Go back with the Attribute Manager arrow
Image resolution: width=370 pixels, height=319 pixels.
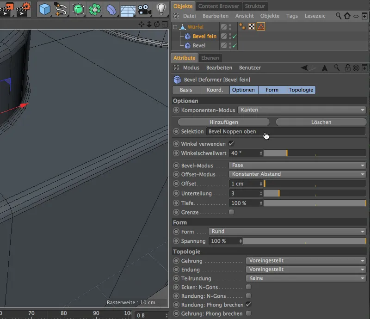pyautogui.click(x=304, y=68)
